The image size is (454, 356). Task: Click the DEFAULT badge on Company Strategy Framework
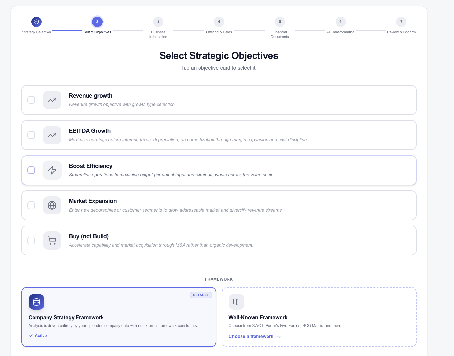201,295
